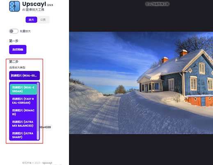Switch to the 放大 tab
Screen dimensions: 213x165
[x=31, y=20]
